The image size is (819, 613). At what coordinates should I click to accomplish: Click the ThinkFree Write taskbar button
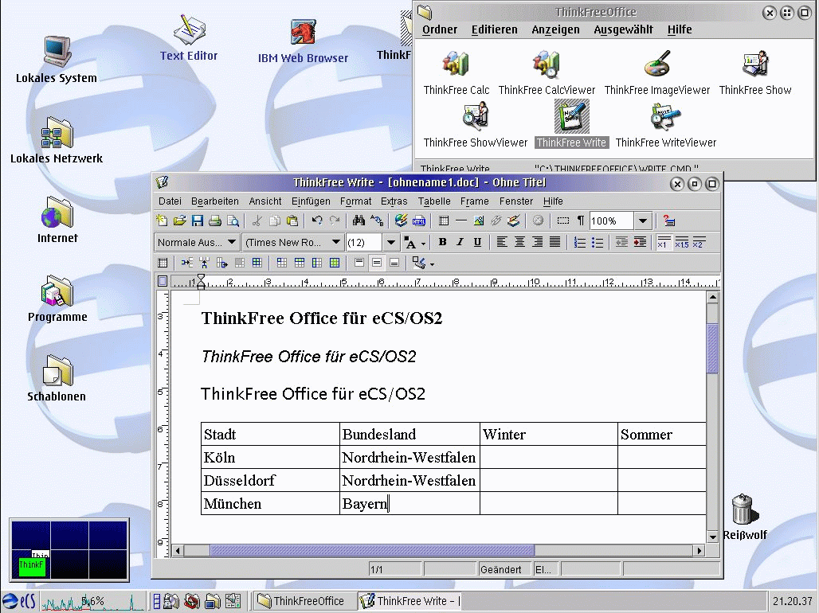(410, 601)
